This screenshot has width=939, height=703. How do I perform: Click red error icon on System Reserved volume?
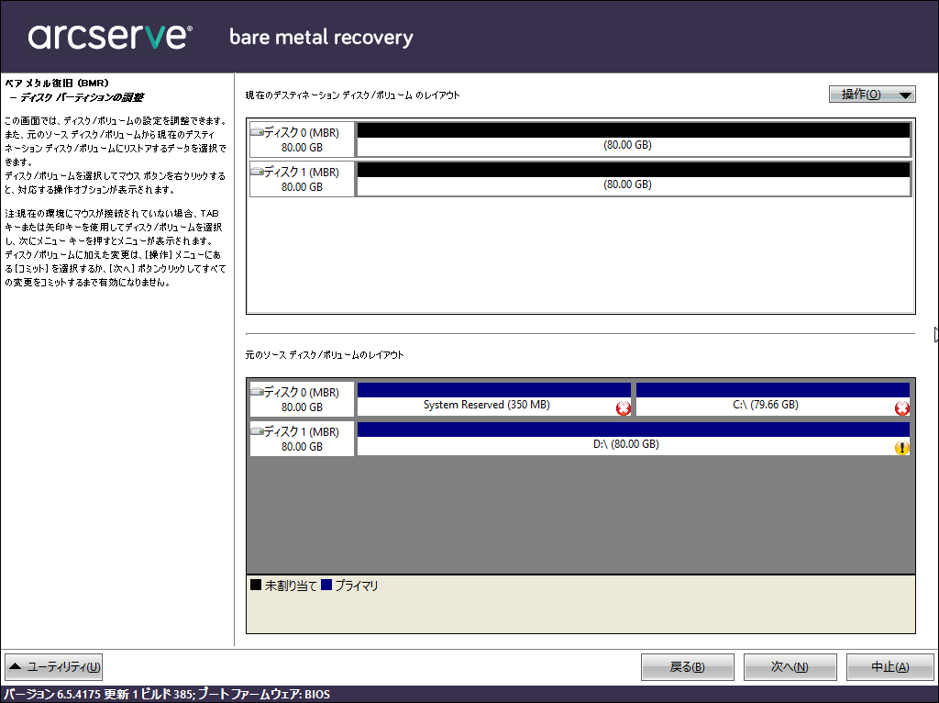[x=624, y=408]
